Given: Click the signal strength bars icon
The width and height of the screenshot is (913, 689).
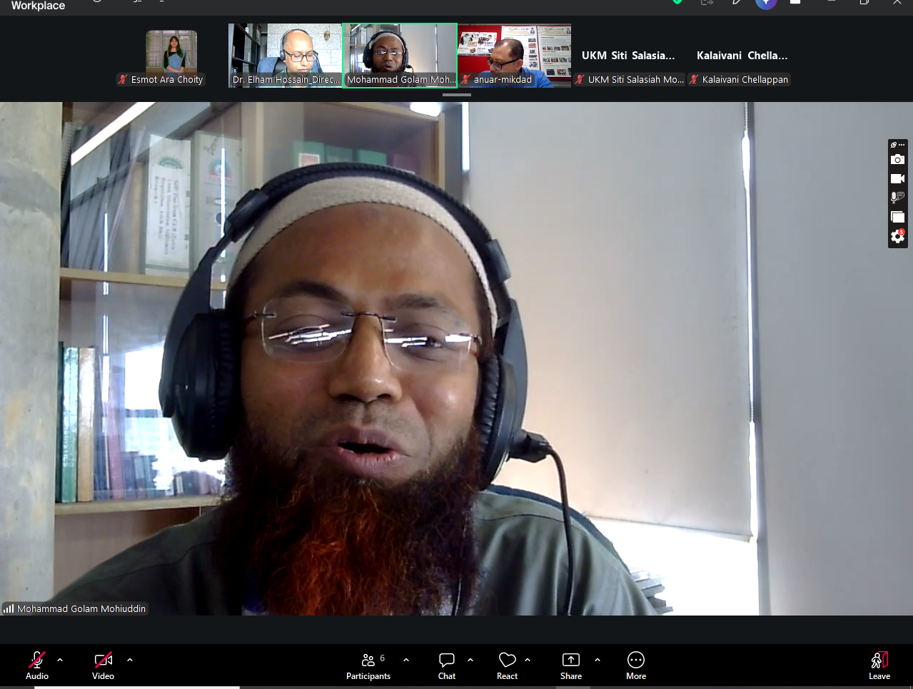Looking at the screenshot, I should tap(9, 608).
